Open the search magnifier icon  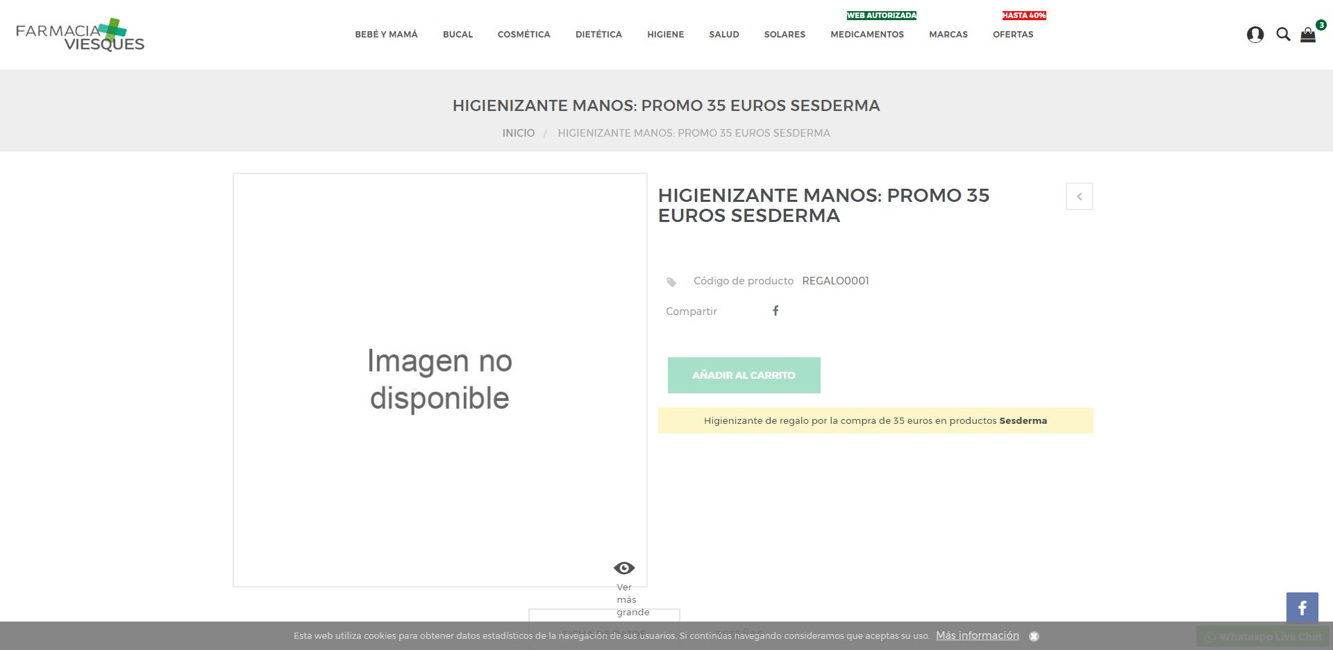(x=1283, y=35)
